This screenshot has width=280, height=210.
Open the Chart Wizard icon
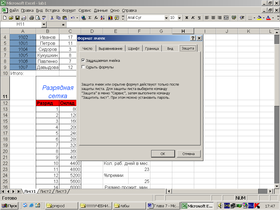[x=110, y=18]
